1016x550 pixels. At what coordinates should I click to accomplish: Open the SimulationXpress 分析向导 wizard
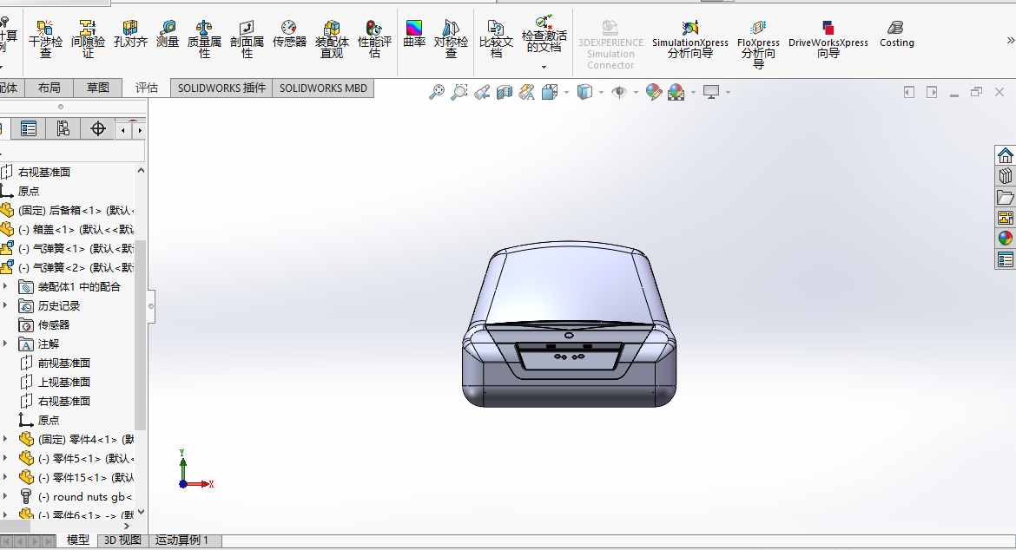[690, 40]
